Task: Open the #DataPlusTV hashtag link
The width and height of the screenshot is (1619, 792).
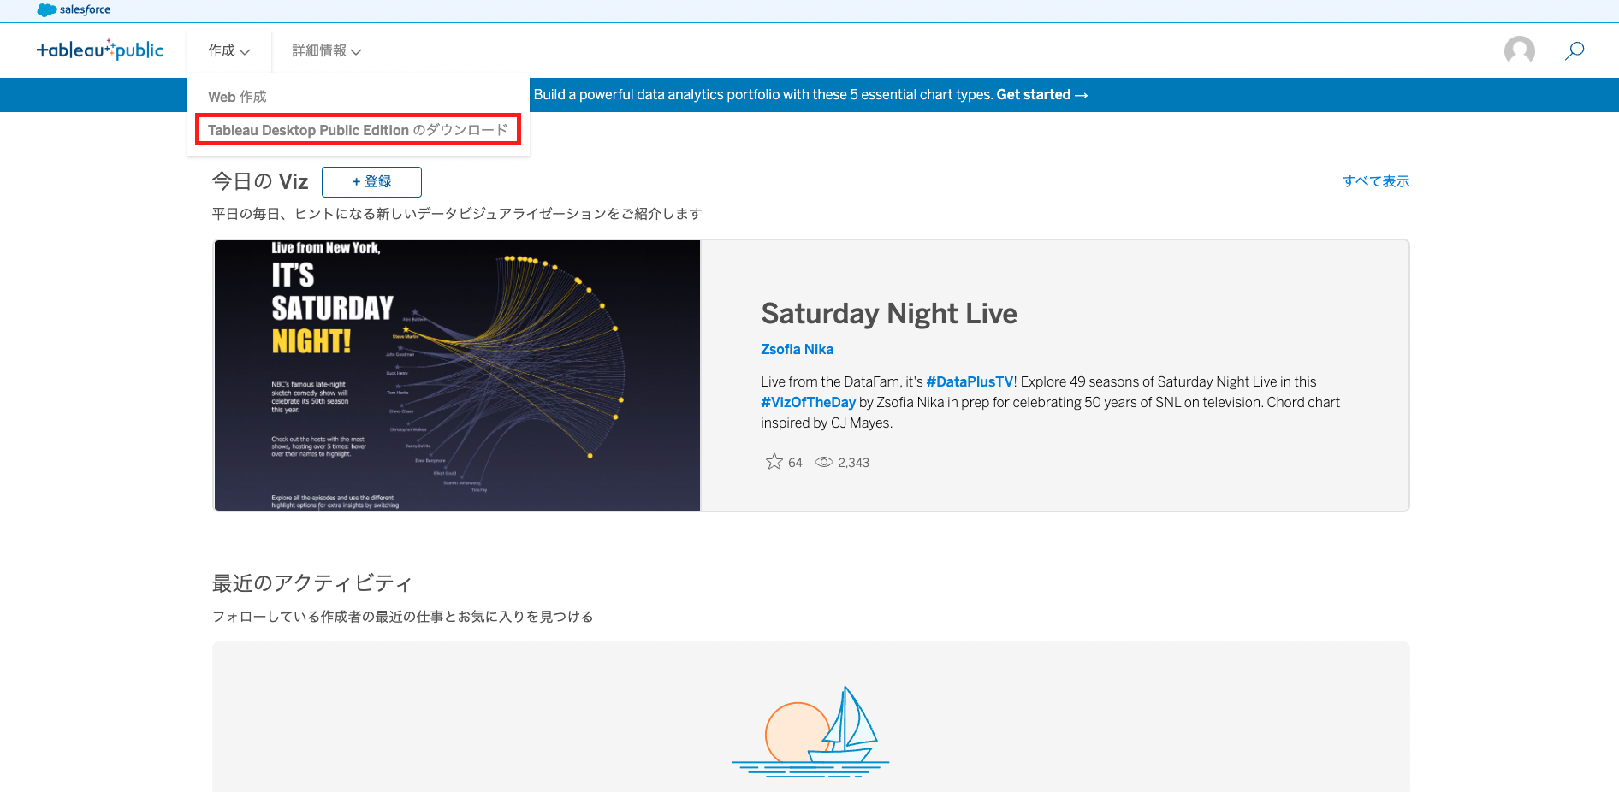Action: [x=970, y=381]
